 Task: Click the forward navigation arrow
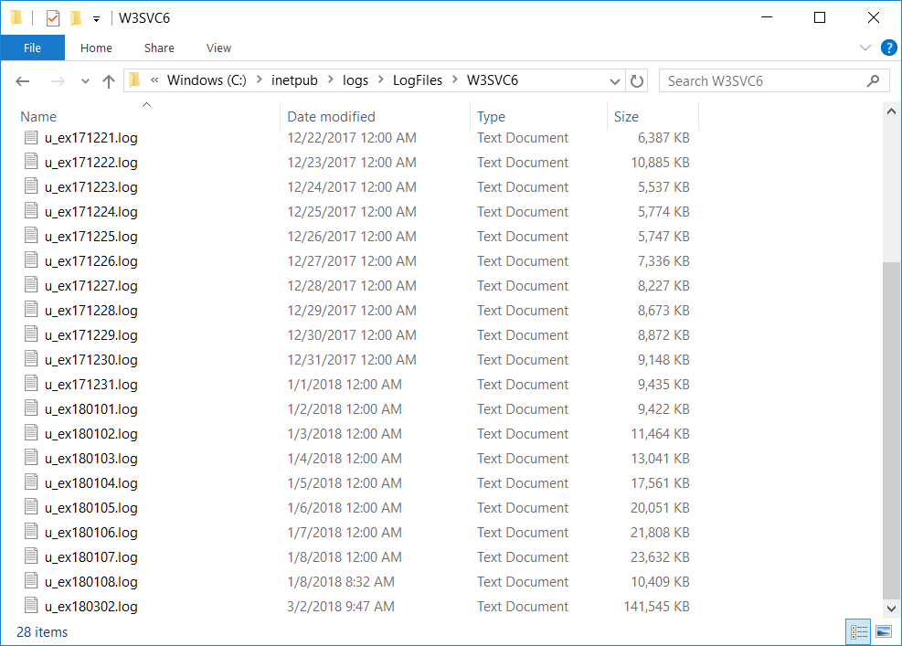tap(58, 81)
